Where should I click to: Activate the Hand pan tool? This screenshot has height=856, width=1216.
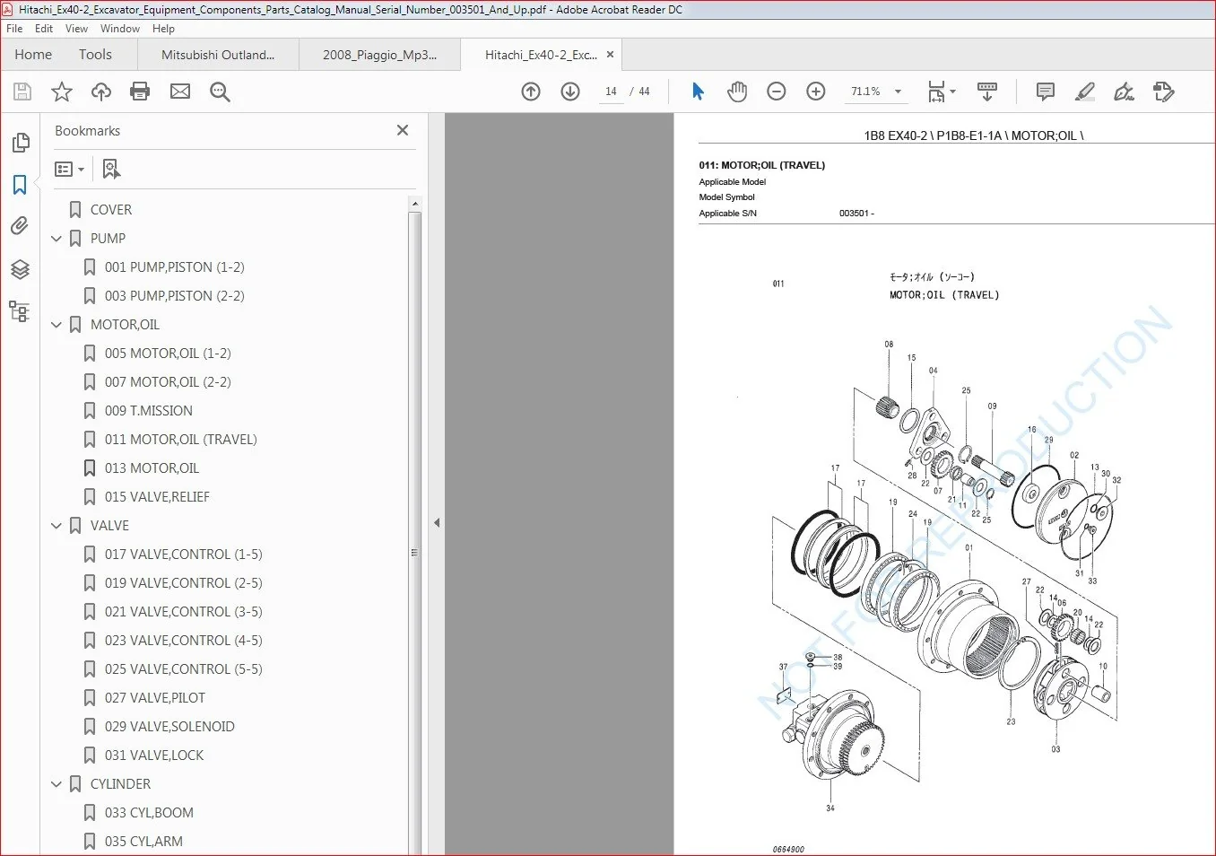(x=737, y=92)
